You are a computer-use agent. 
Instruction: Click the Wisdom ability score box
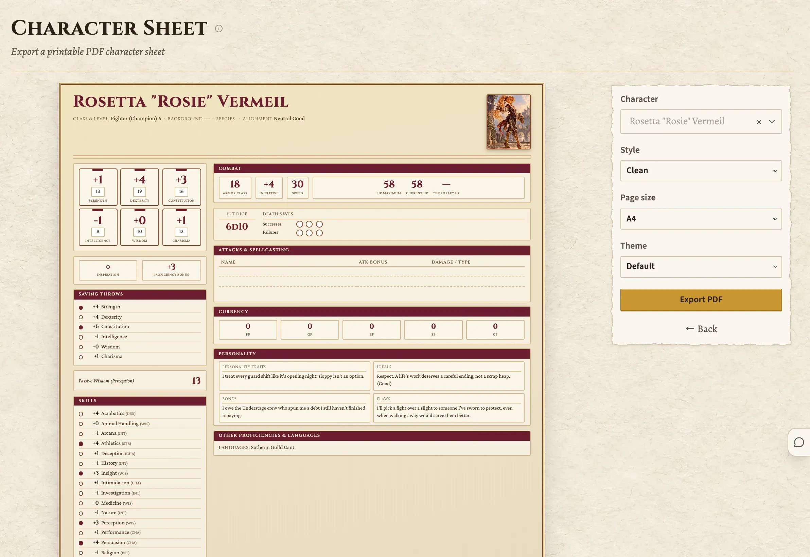(140, 227)
